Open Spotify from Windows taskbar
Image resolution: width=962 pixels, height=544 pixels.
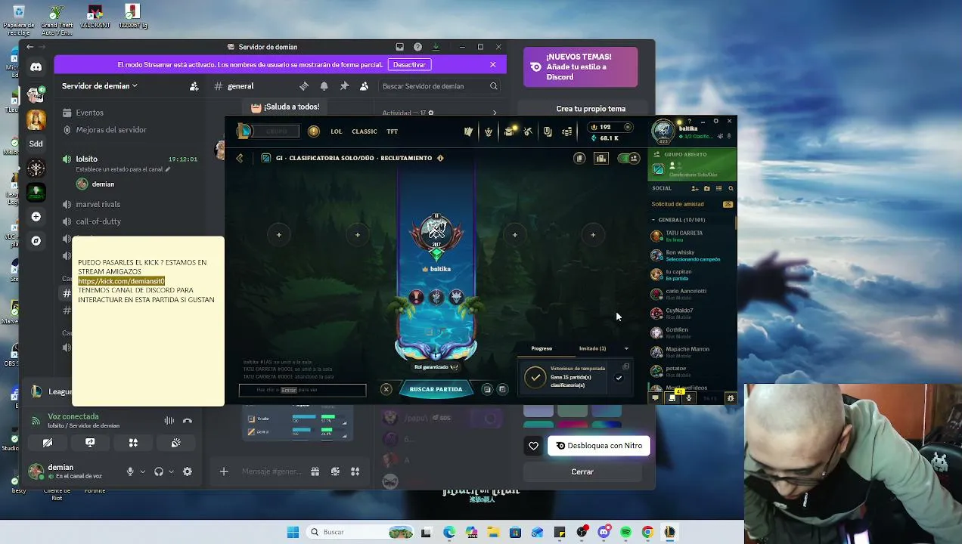pyautogui.click(x=625, y=532)
